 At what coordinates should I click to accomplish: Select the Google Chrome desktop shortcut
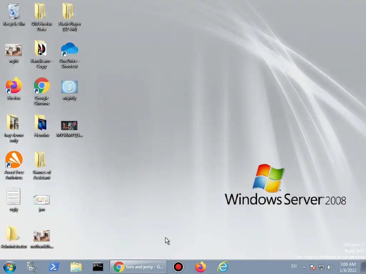pyautogui.click(x=41, y=91)
